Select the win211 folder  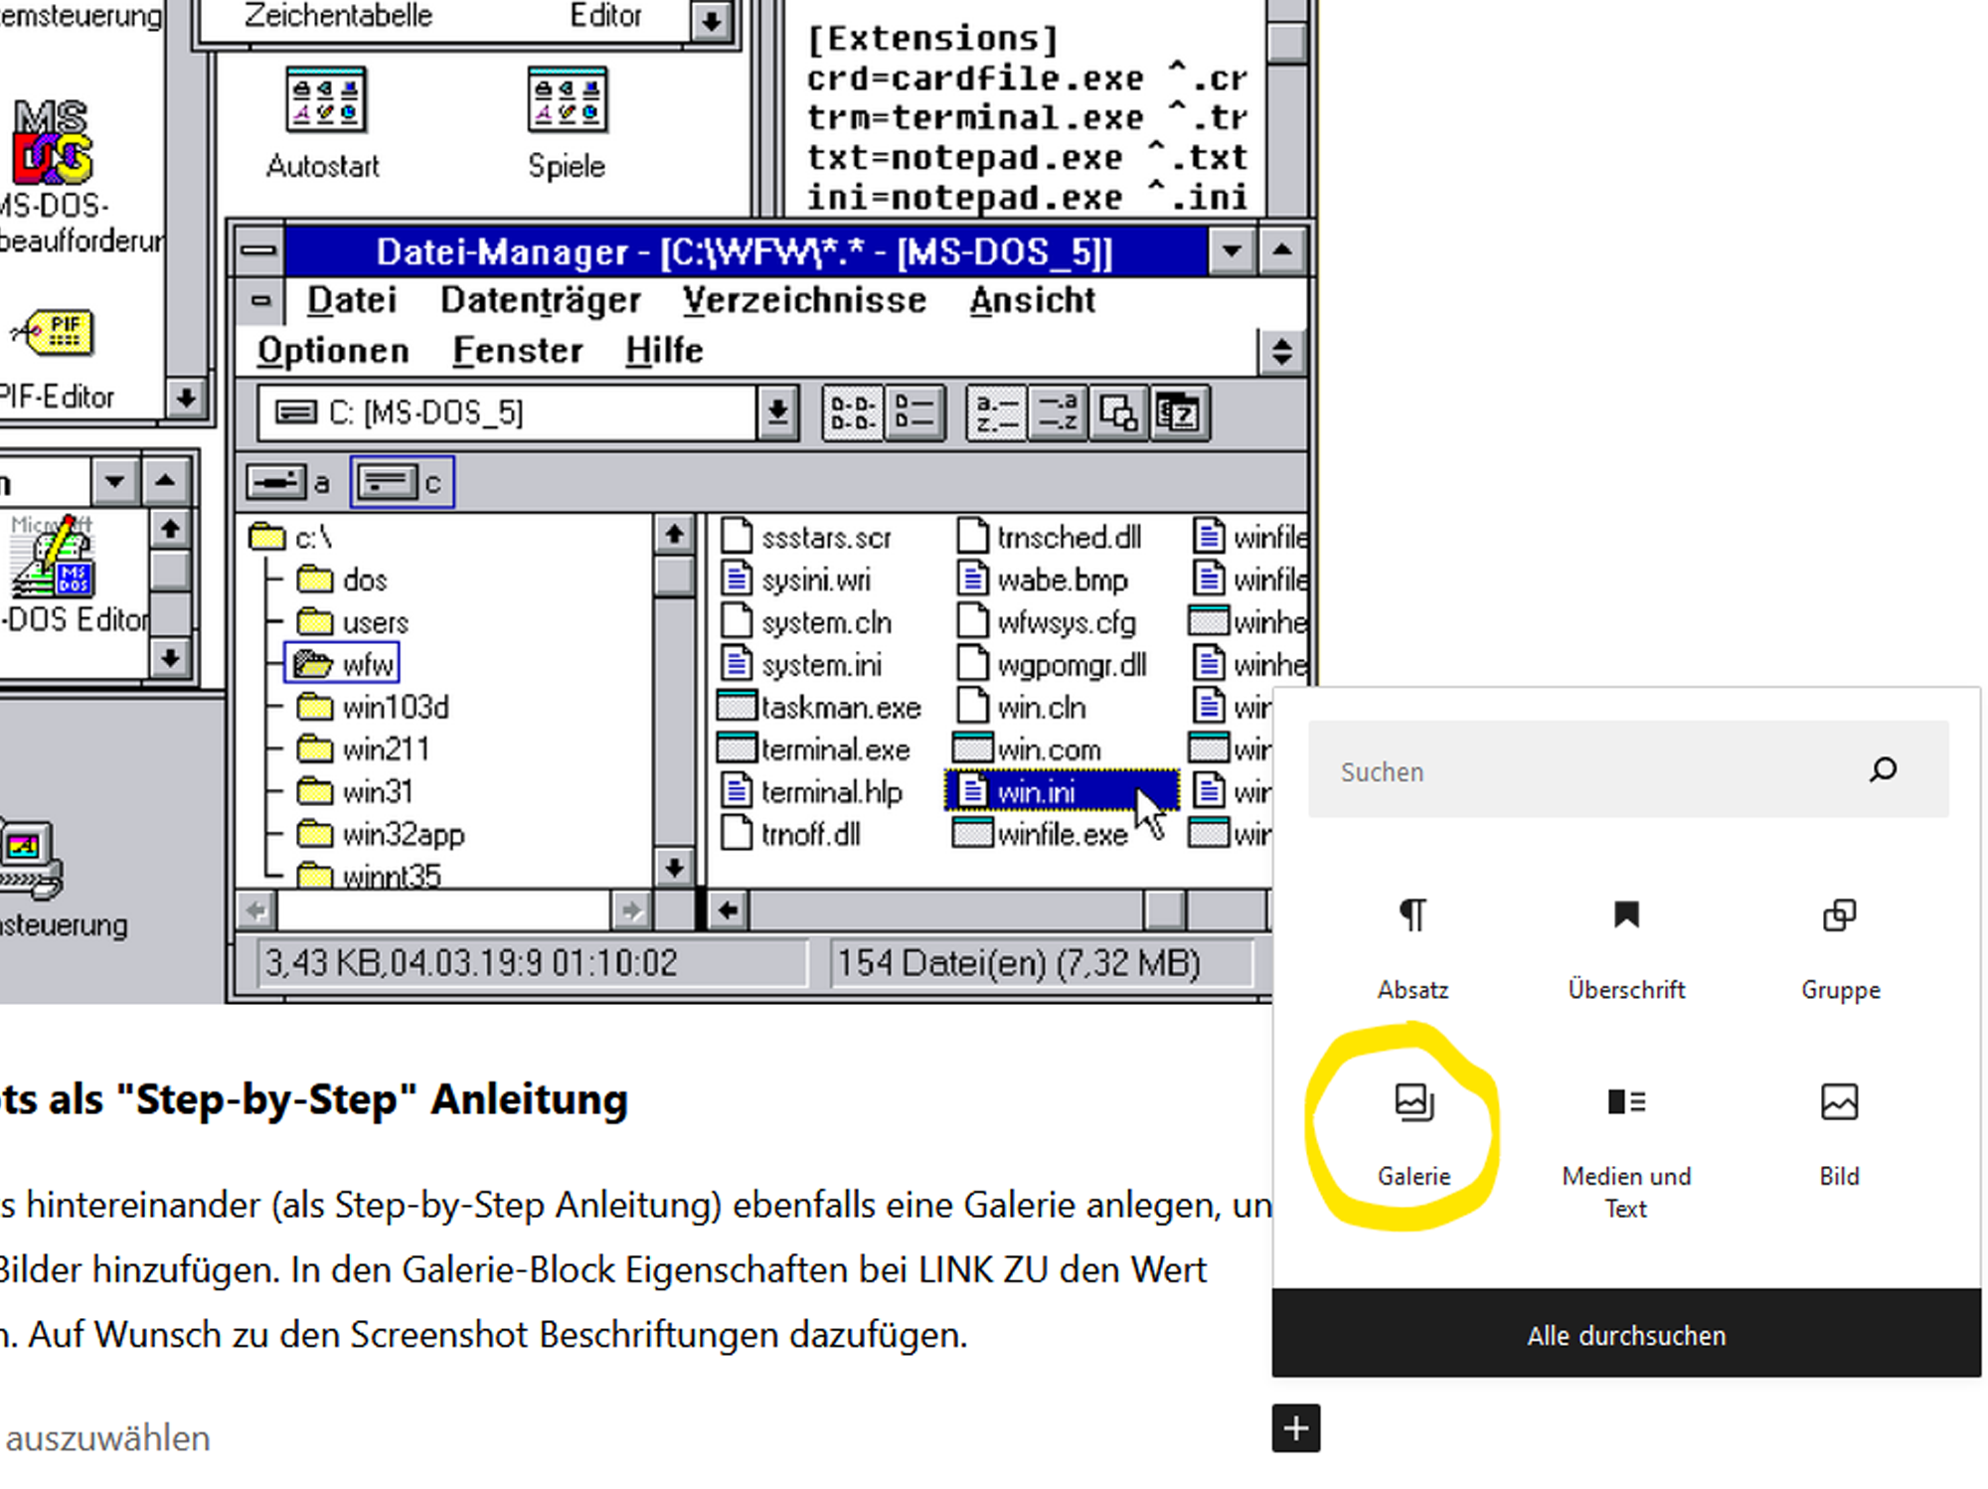coord(363,748)
